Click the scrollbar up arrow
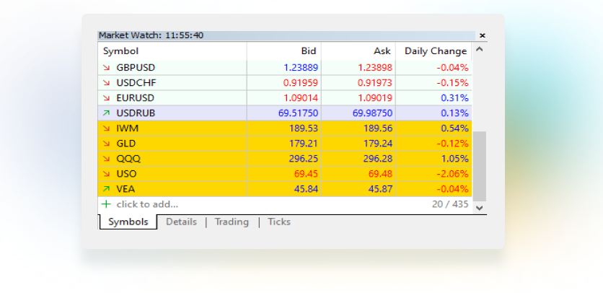 coord(480,51)
